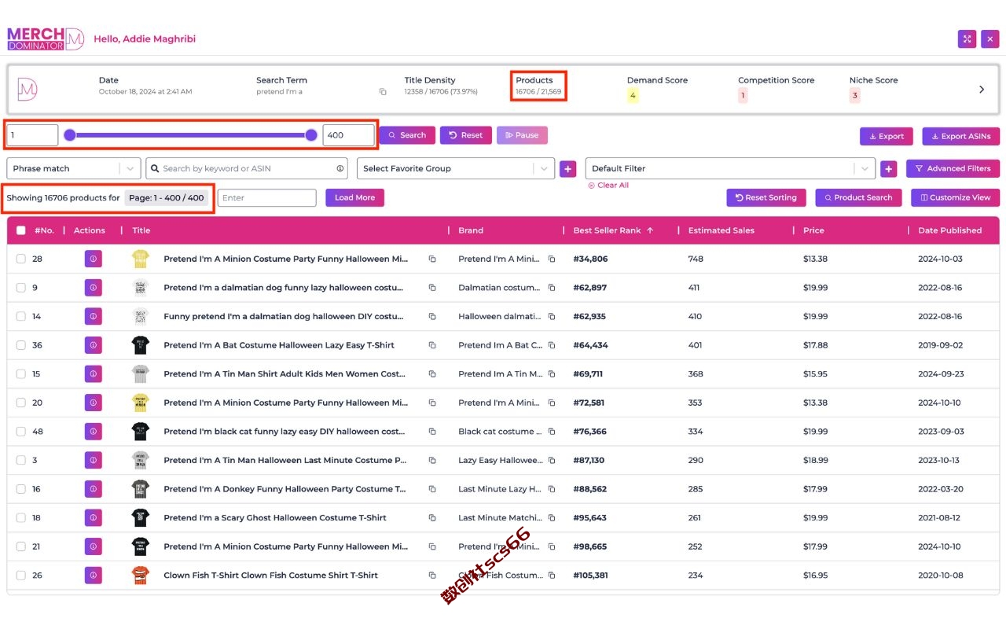Open info action for the Donkey Costume row
The image size is (1006, 629).
click(x=94, y=489)
